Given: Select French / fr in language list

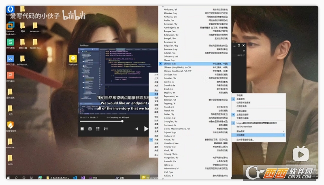Looking at the screenshot, I should point(195,111).
